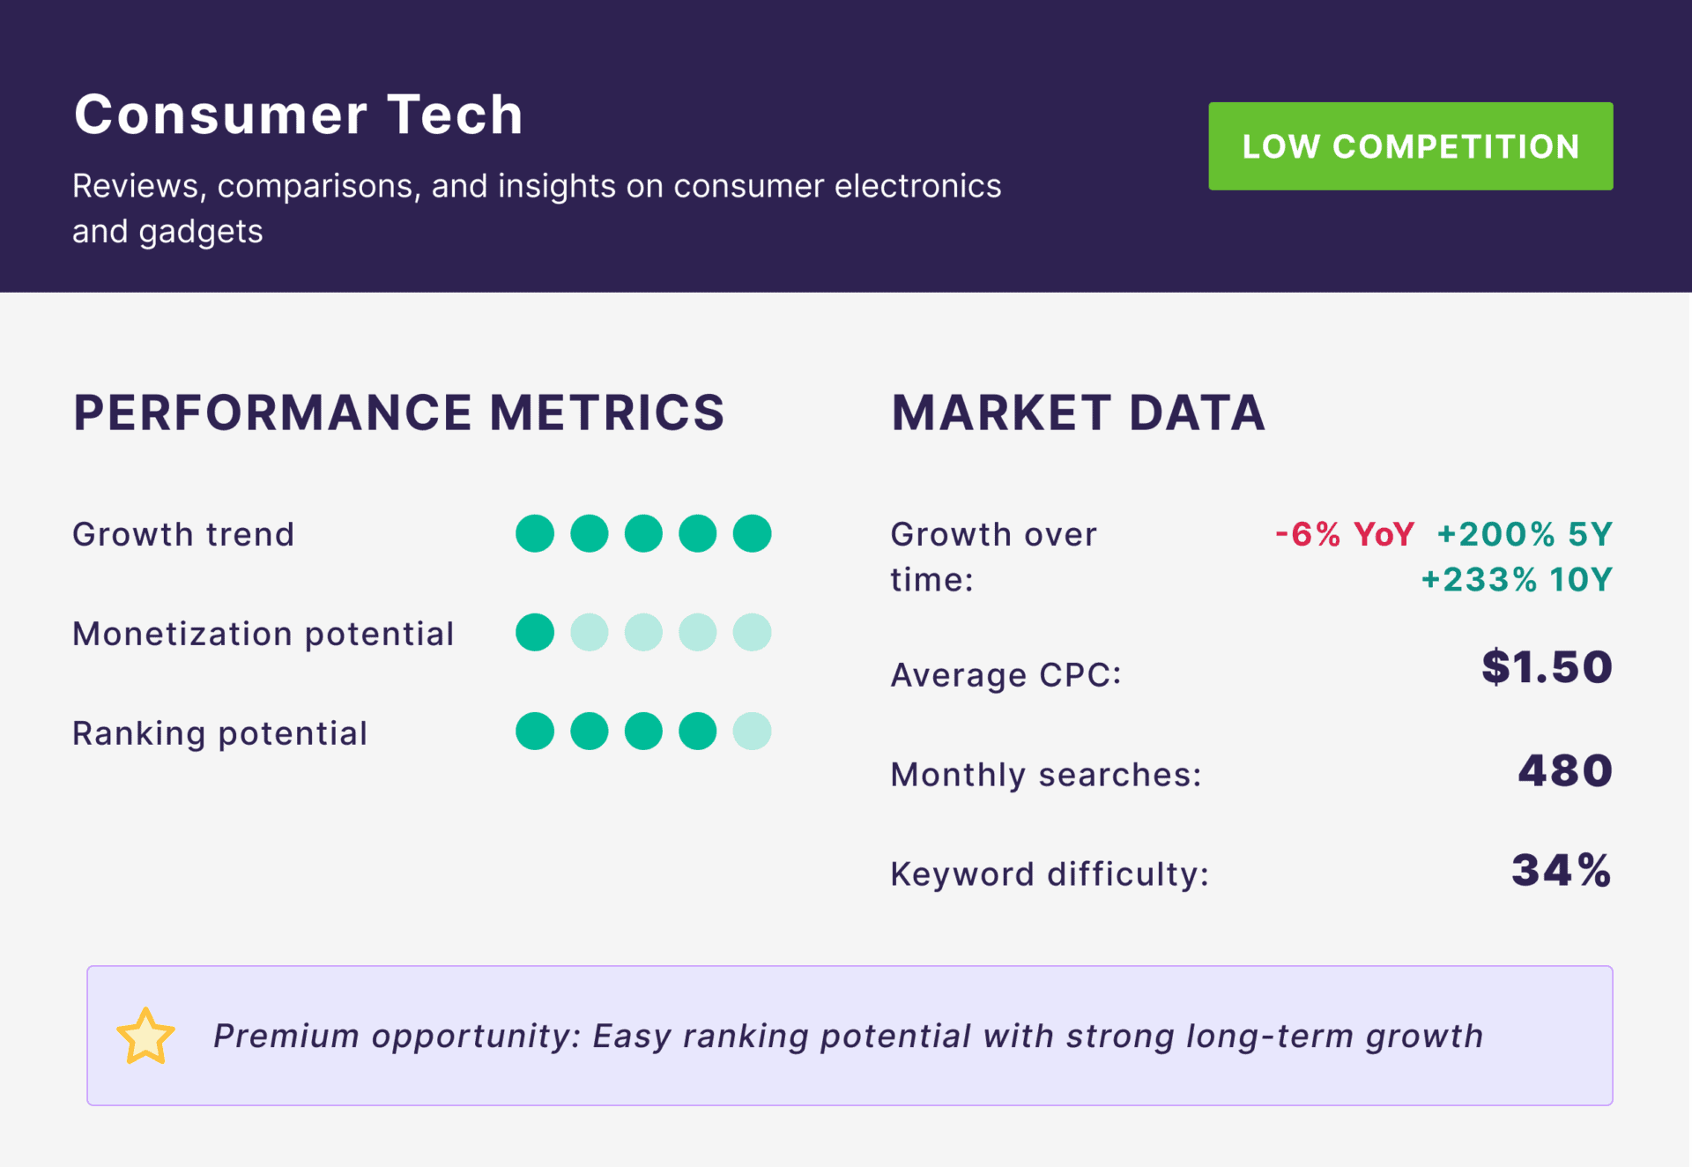1692x1167 pixels.
Task: Click the faded fifth Ranking potential dot
Action: (752, 732)
